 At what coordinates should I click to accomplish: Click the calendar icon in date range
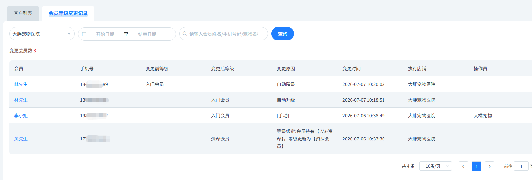tap(84, 34)
